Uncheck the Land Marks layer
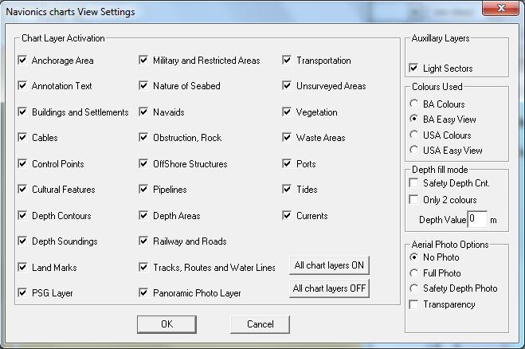The image size is (525, 349). click(22, 267)
